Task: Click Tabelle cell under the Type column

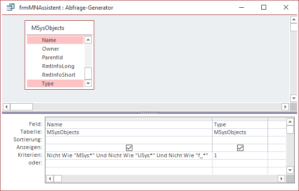Action: pyautogui.click(x=240, y=132)
